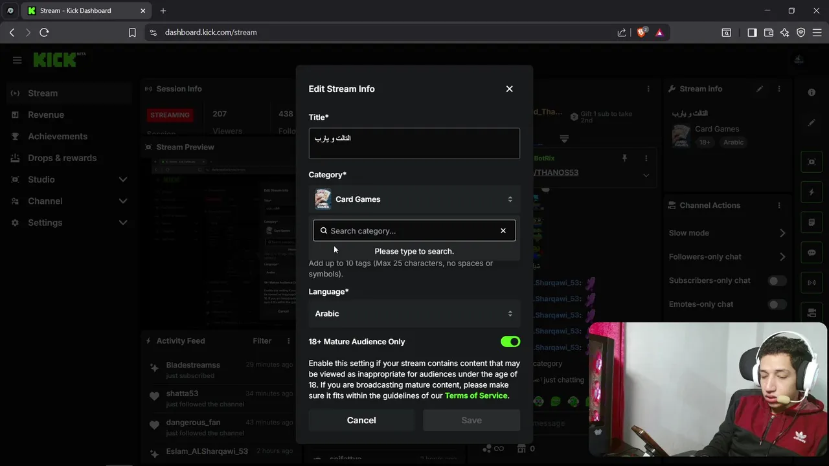This screenshot has height=466, width=829.
Task: Open Activity Feed options menu
Action: 288,341
